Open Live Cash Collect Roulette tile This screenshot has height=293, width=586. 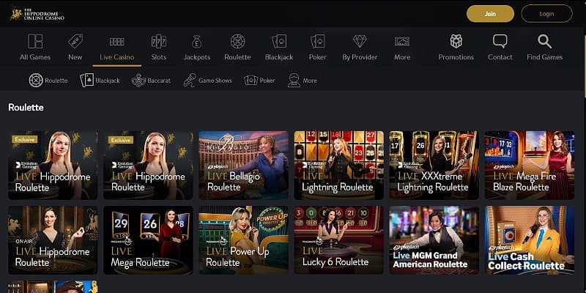coord(529,240)
